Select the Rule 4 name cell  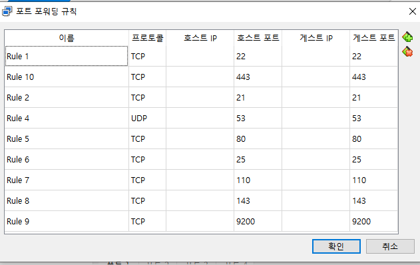67,118
